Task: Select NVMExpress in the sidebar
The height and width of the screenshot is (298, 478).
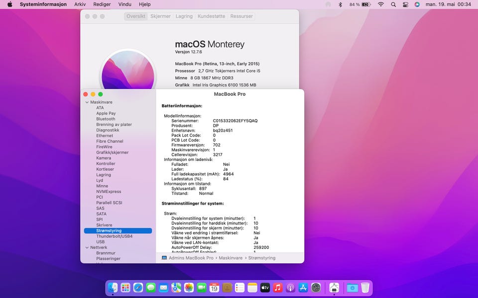Action: pos(109,192)
